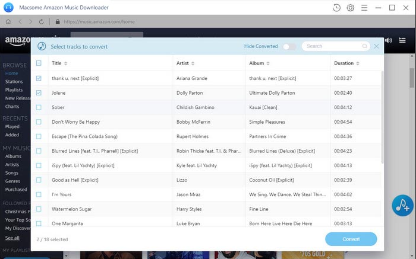Open Purchased under My Music
The width and height of the screenshot is (416, 259).
click(16, 190)
